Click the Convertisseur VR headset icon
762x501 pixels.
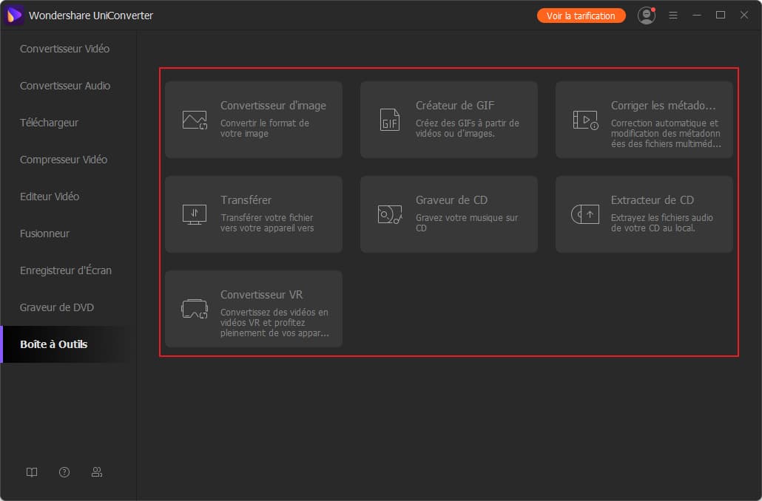pyautogui.click(x=195, y=309)
